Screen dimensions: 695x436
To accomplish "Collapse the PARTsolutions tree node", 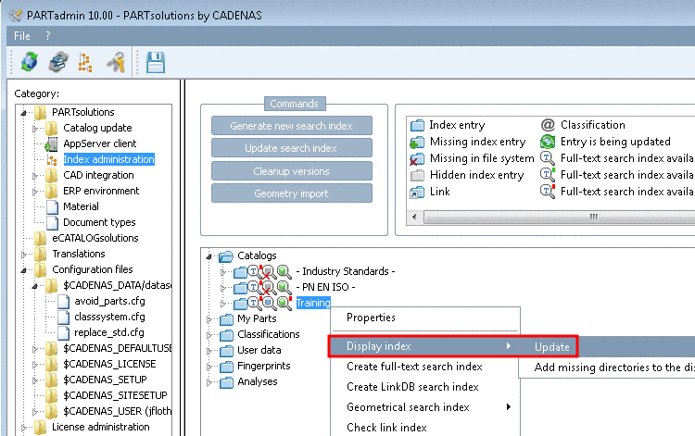I will click(24, 113).
